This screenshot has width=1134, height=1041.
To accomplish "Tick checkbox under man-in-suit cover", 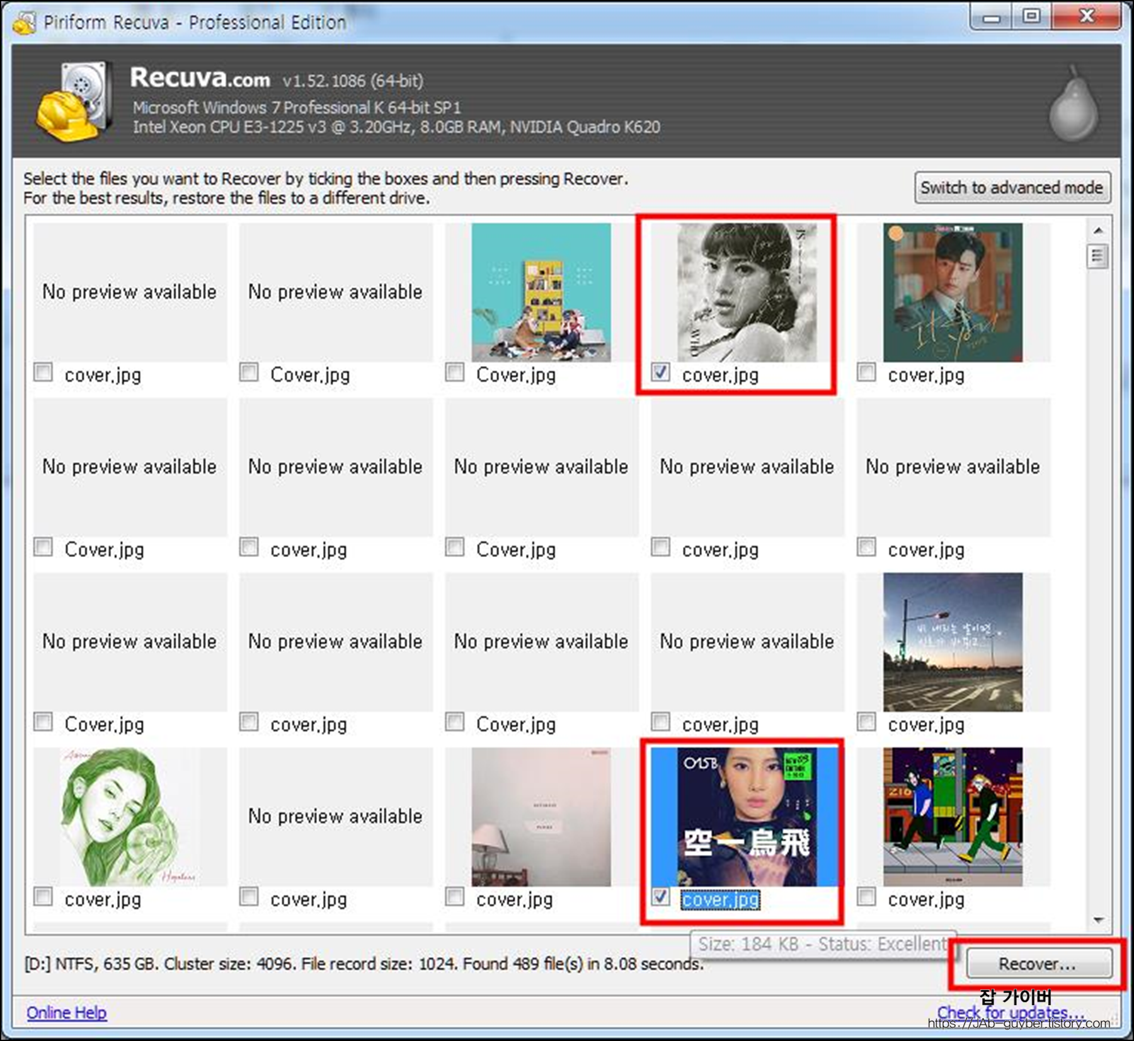I will tap(866, 372).
